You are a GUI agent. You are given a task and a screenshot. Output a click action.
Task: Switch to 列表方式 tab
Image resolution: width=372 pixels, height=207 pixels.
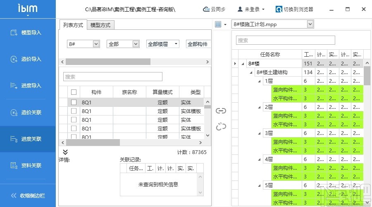(73, 25)
